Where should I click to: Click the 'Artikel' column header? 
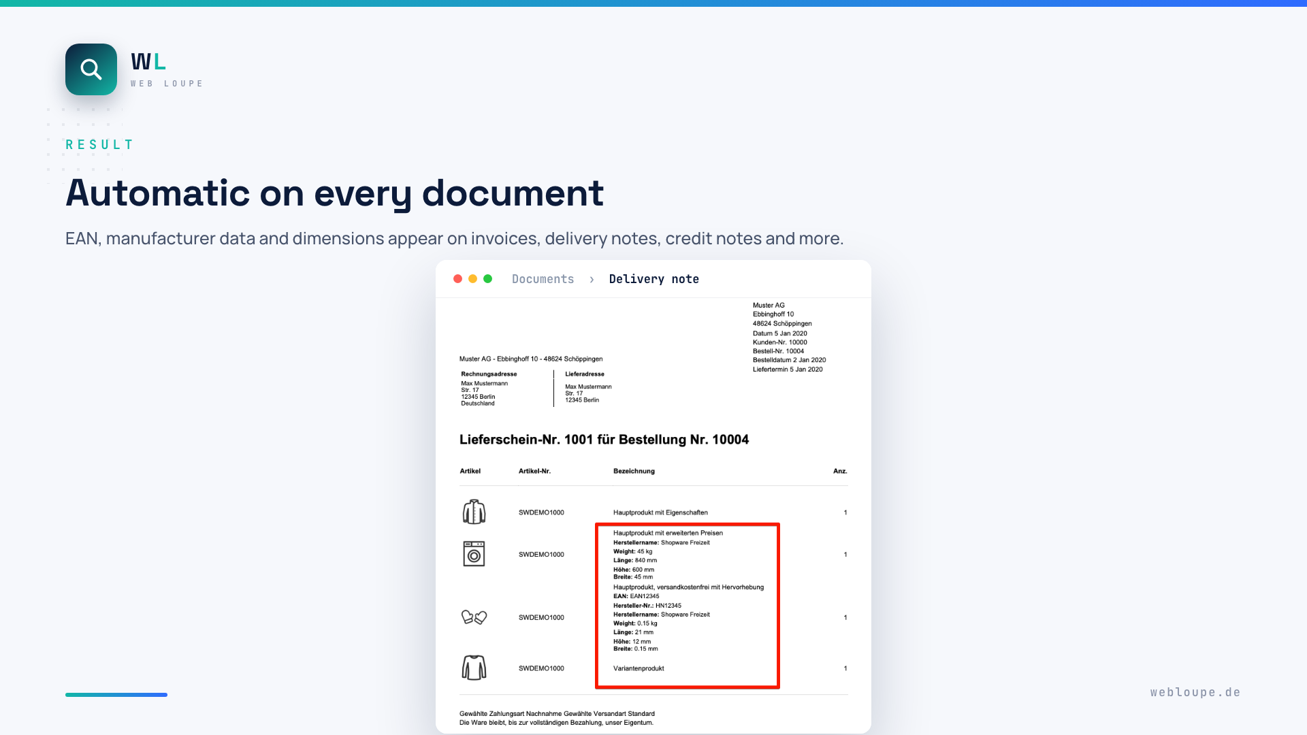pos(470,471)
